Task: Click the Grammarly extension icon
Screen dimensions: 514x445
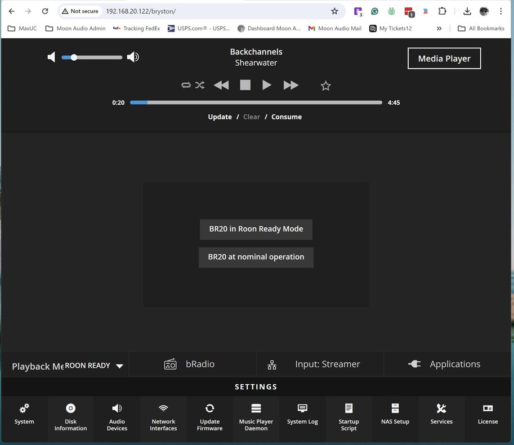Action: pos(375,11)
